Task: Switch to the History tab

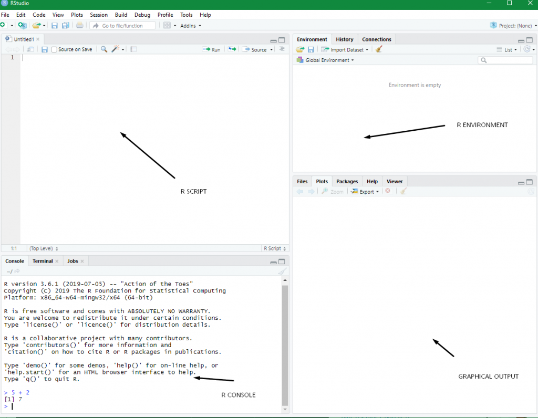Action: (x=345, y=39)
